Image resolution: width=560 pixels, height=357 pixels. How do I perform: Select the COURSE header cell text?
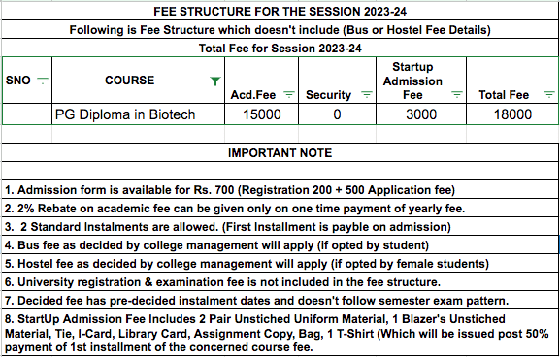130,81
